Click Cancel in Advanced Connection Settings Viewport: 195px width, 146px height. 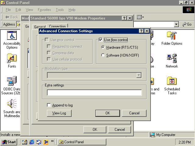pos(134,113)
